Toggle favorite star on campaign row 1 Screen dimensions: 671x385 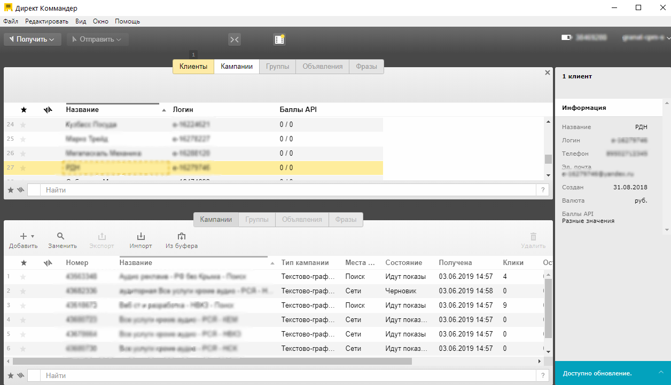(x=23, y=277)
